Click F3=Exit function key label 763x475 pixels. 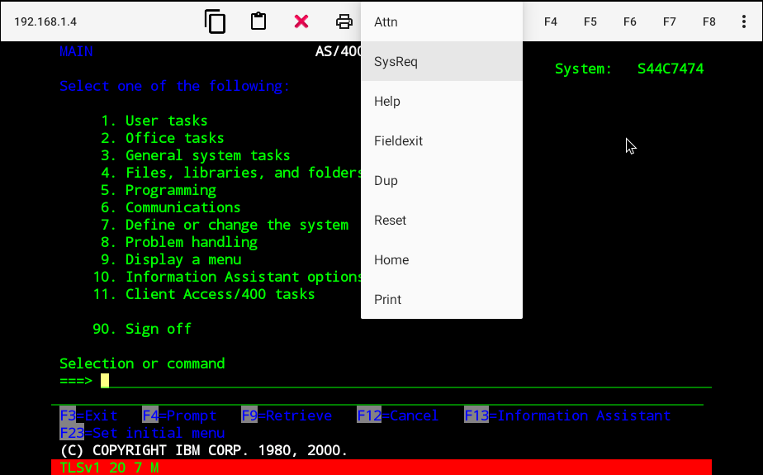pyautogui.click(x=88, y=416)
